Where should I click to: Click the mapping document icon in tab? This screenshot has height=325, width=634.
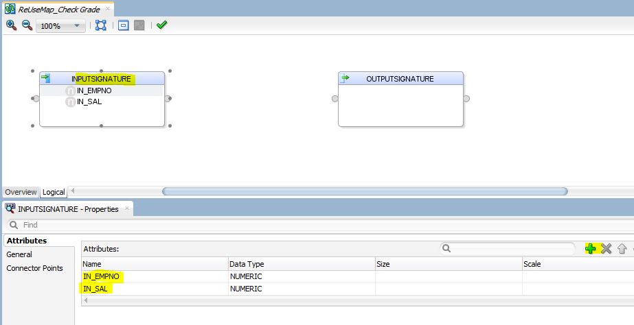pos(10,8)
